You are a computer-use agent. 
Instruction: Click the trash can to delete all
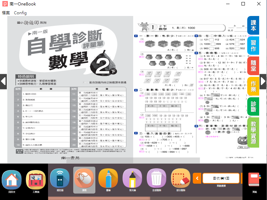tap(157, 181)
